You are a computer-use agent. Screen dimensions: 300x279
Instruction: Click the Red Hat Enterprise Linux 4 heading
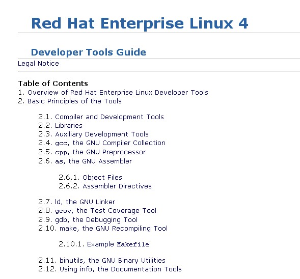click(140, 23)
